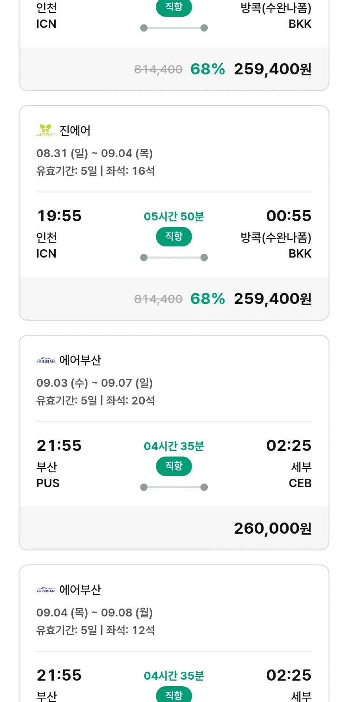Click 09.04 (목) ~ 09.08 (월) dates
Image resolution: width=348 pixels, height=702 pixels.
click(95, 613)
